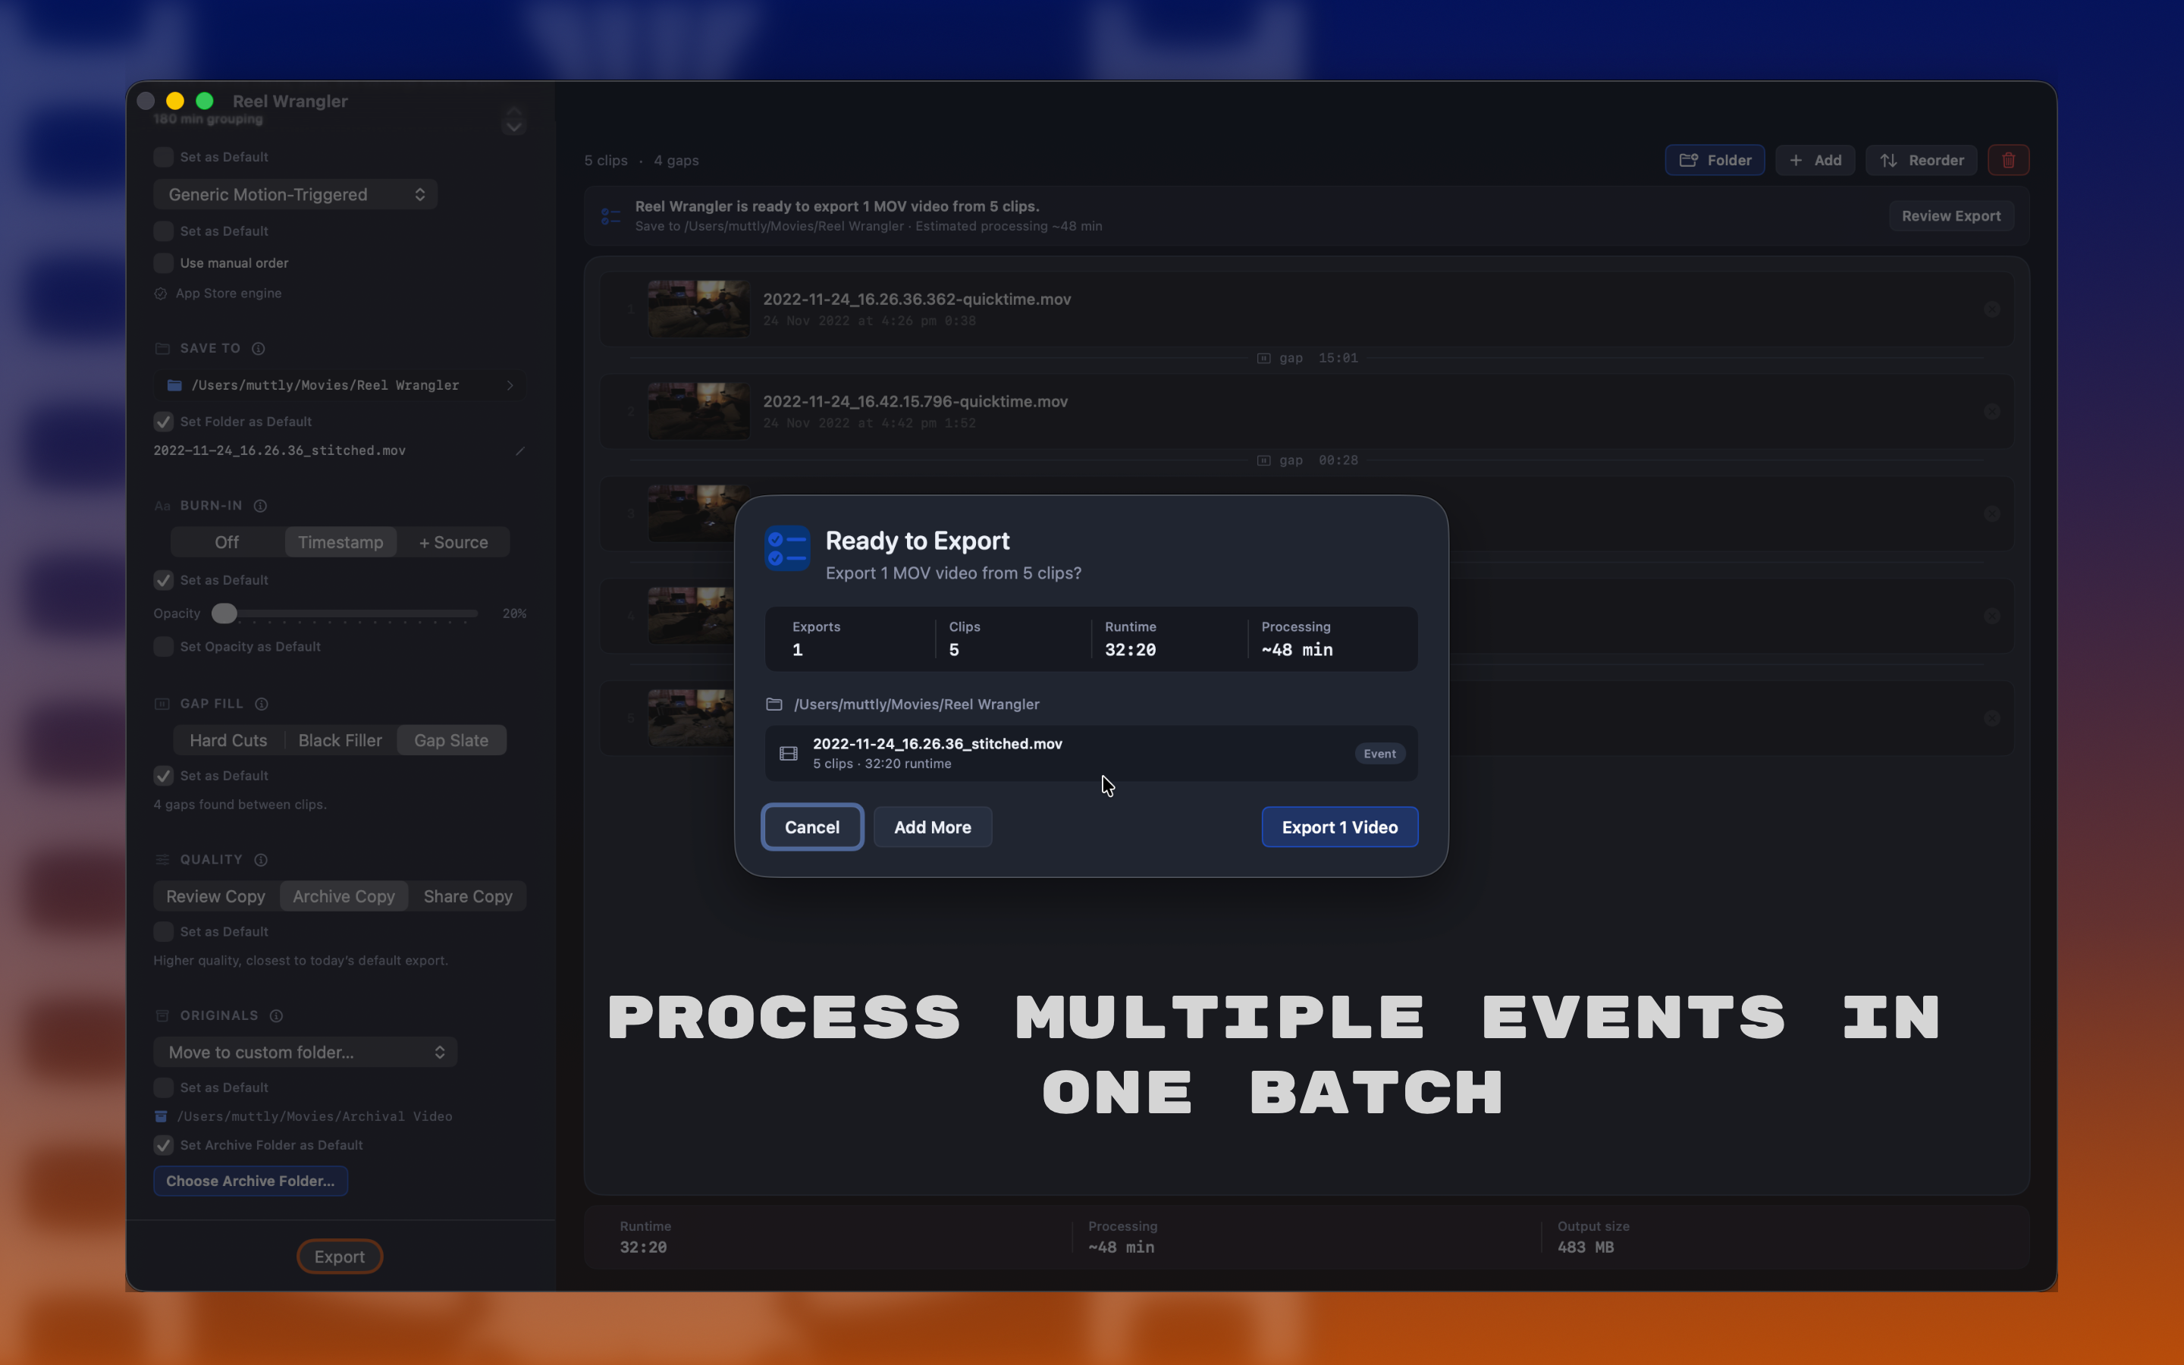Select Timestamp burn-in option
Image resolution: width=2184 pixels, height=1365 pixels.
coord(340,541)
